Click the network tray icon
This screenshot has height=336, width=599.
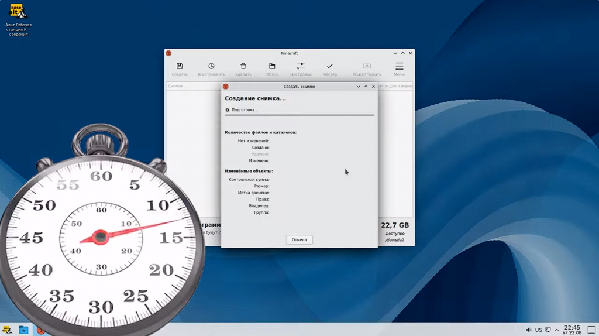pyautogui.click(x=548, y=330)
